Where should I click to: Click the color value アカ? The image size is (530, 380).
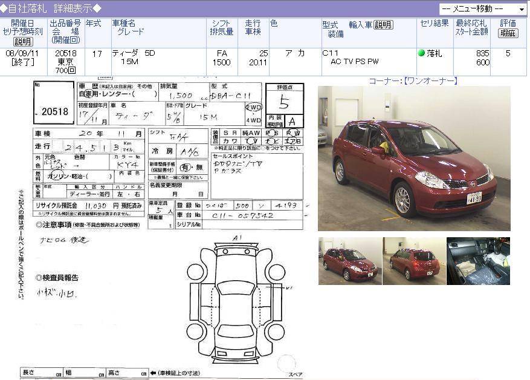coord(295,53)
